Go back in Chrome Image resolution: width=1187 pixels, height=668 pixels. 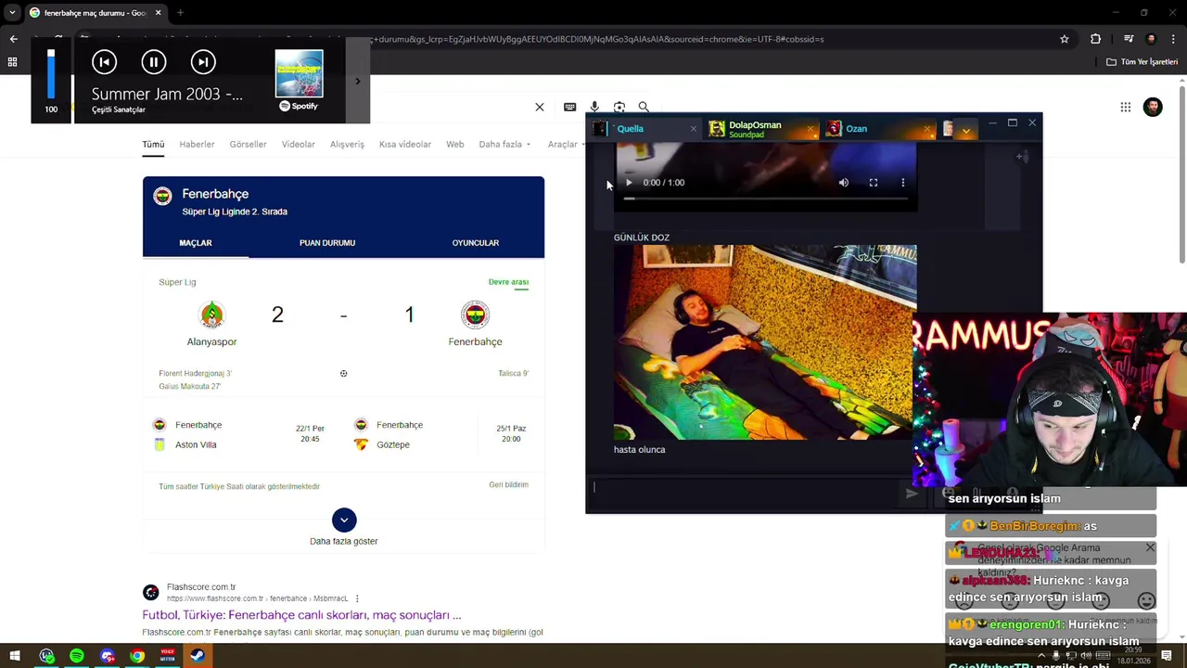point(13,39)
